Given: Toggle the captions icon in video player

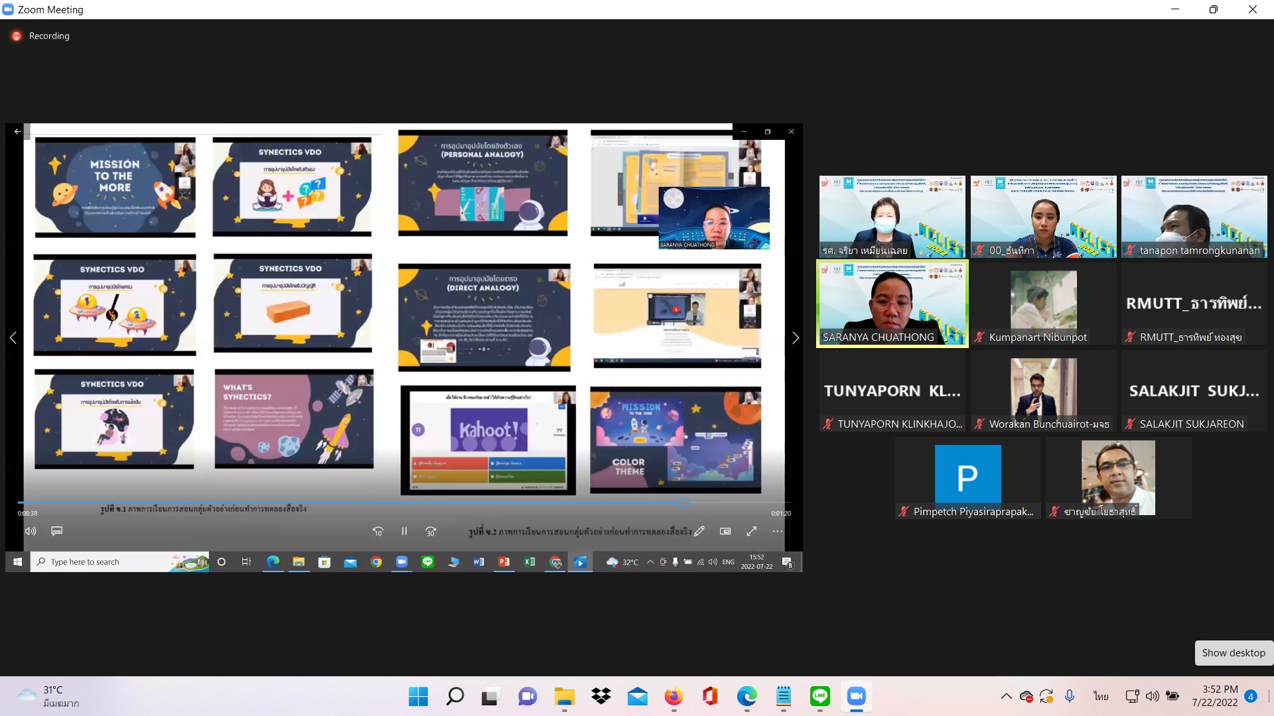Looking at the screenshot, I should (x=57, y=531).
